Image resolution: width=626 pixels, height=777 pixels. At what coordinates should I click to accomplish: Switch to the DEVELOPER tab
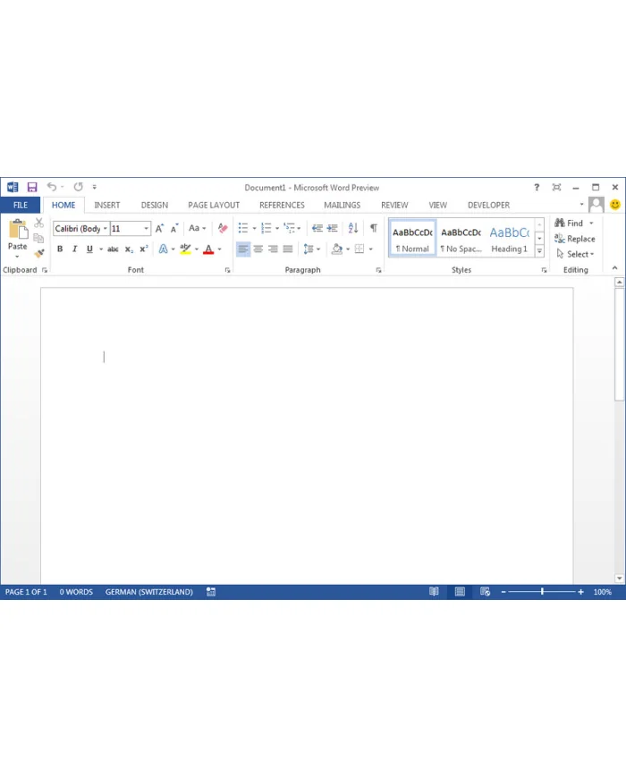tap(488, 205)
